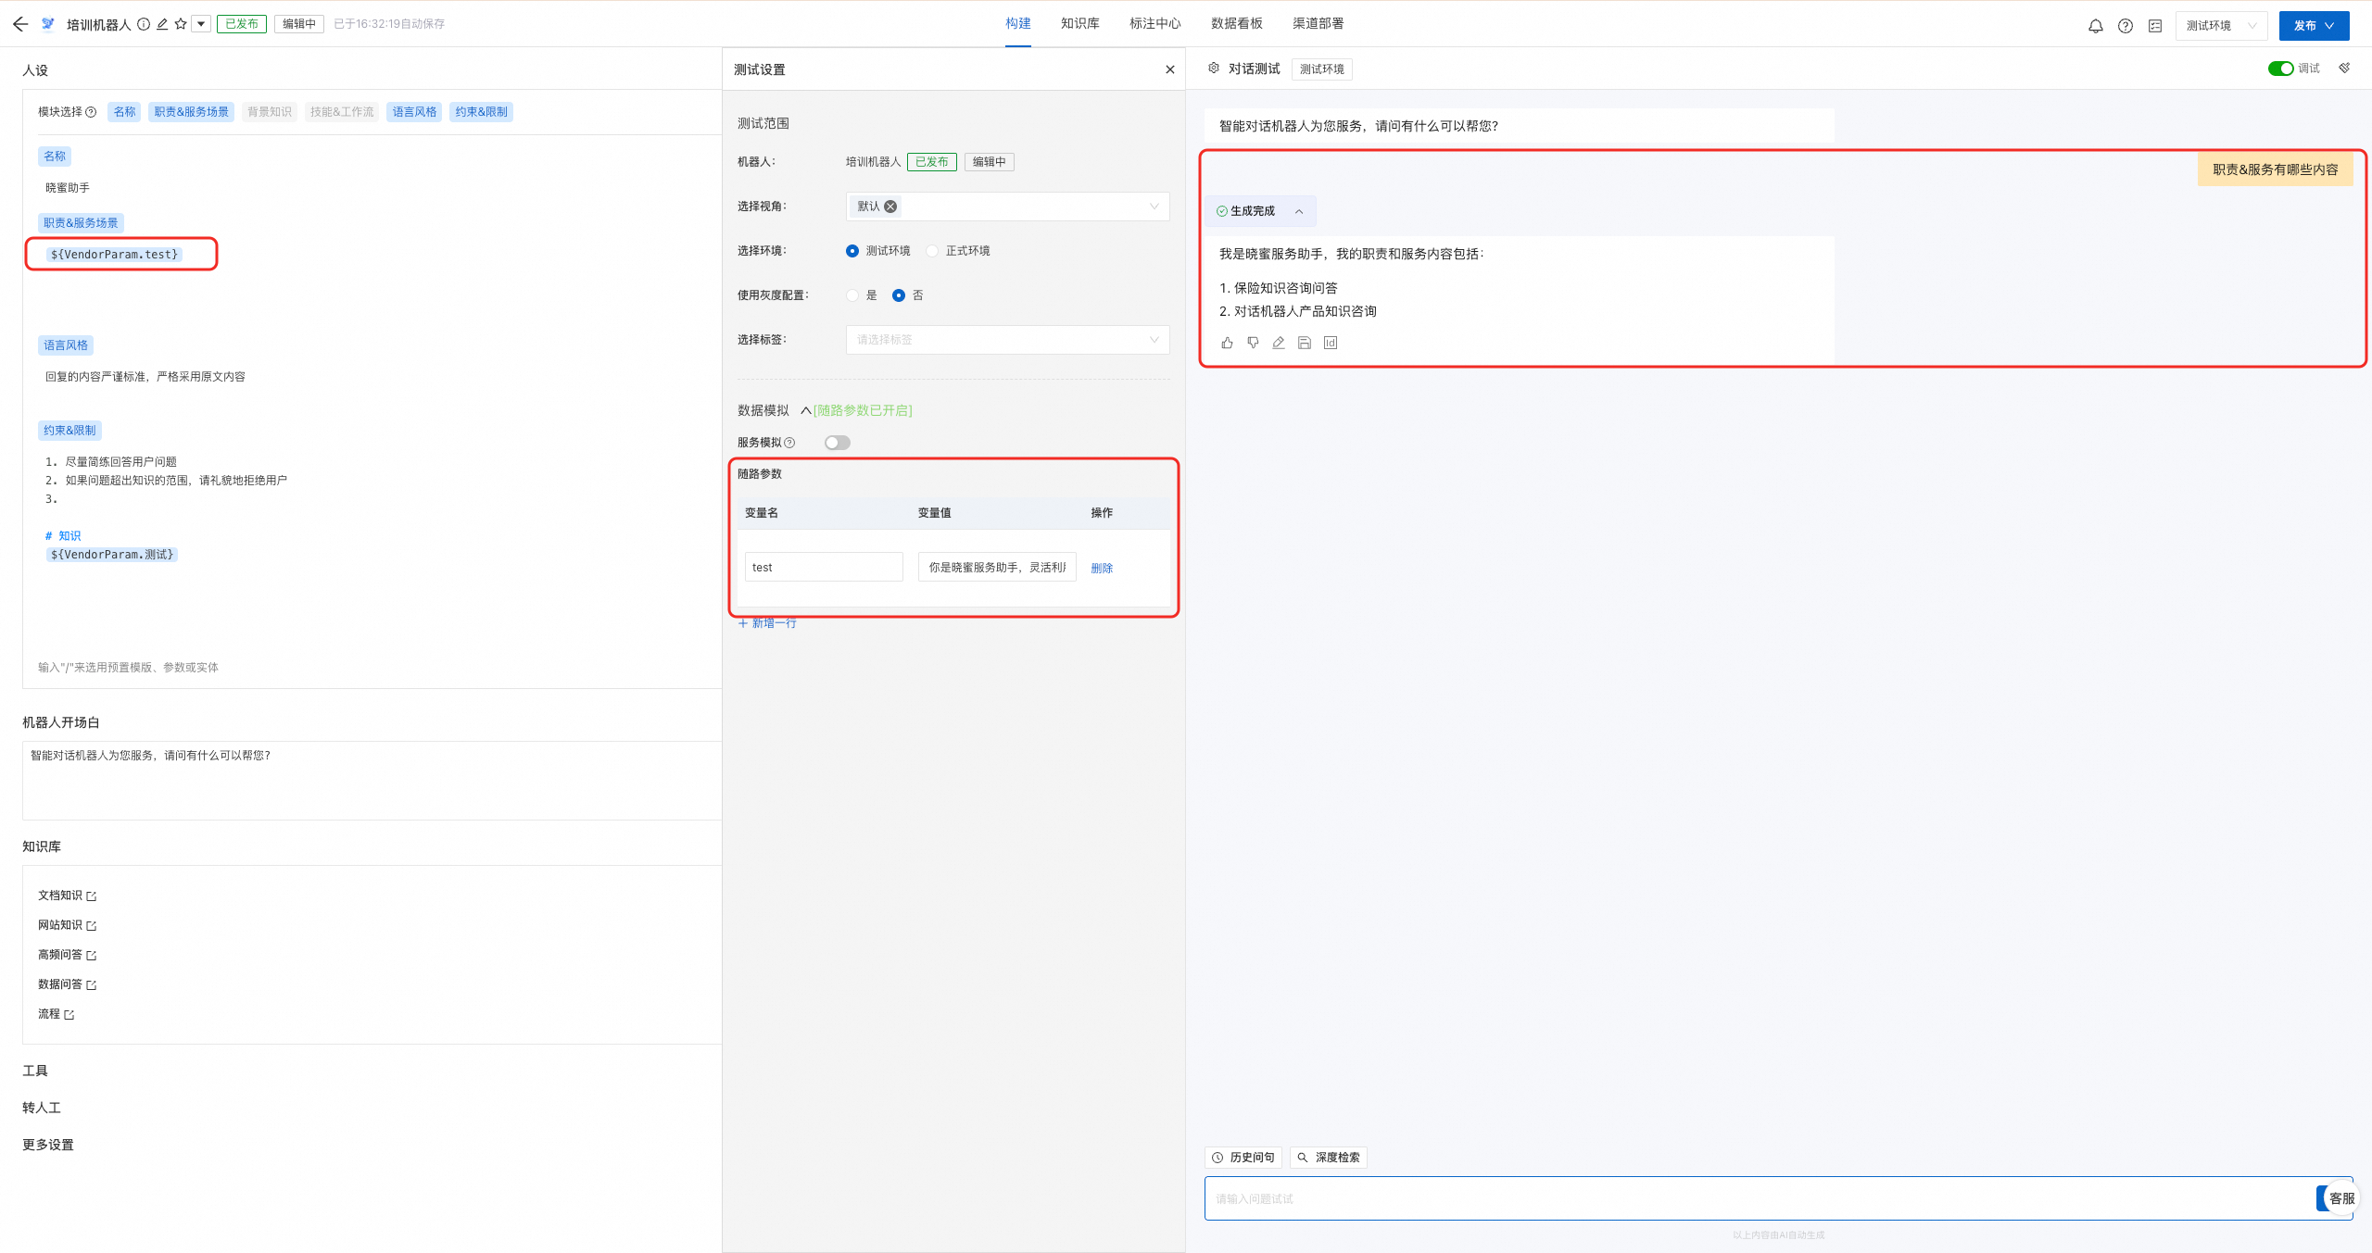The image size is (2372, 1253).
Task: Open the 高频问答 external link icon
Action: pyautogui.click(x=92, y=956)
